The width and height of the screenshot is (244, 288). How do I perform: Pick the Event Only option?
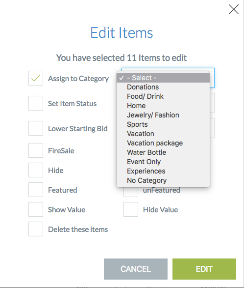(x=163, y=162)
